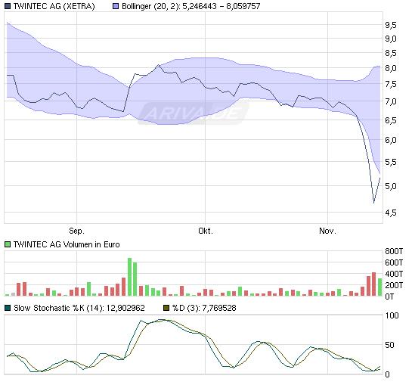Screen dimensions: 412x385
Task: Click the 600T volume axis value
Action: coord(394,262)
